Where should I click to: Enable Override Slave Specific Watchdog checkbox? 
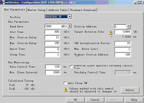tap(71, 67)
